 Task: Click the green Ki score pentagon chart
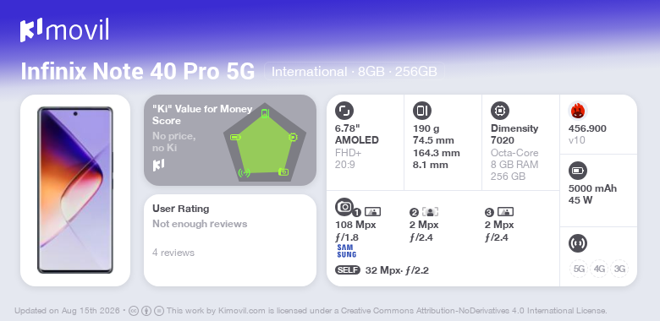click(x=264, y=143)
